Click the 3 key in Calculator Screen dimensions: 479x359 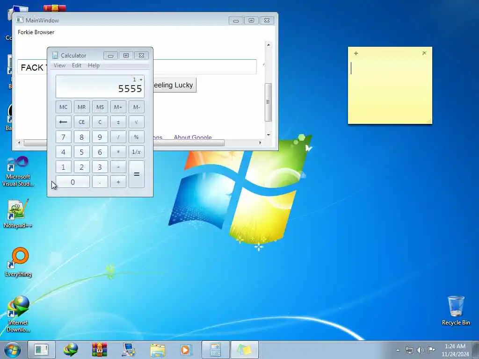click(x=100, y=167)
